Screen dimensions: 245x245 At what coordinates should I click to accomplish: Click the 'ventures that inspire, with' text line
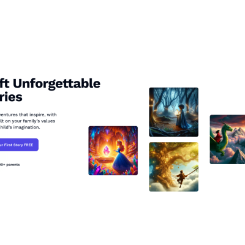click(x=28, y=115)
